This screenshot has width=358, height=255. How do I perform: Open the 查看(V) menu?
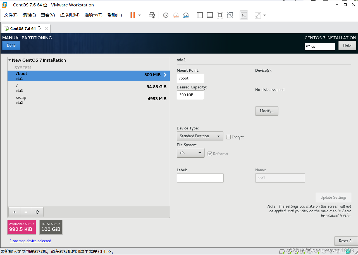(48, 15)
